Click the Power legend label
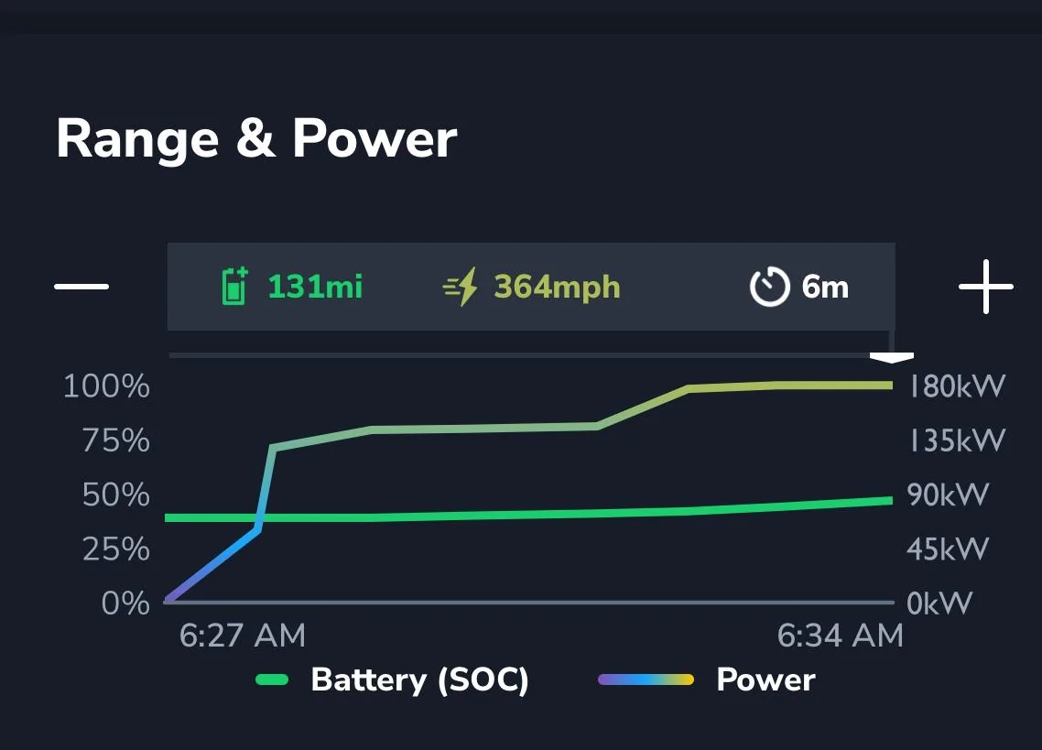Image resolution: width=1042 pixels, height=750 pixels. click(x=765, y=679)
